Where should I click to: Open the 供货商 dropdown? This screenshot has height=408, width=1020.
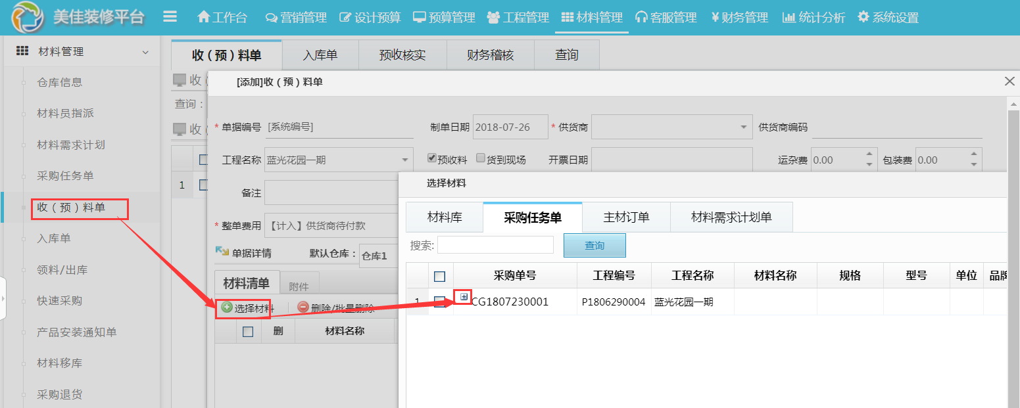[x=744, y=127]
